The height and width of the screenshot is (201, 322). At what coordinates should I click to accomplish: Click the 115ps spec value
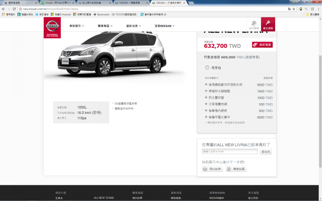click(82, 118)
